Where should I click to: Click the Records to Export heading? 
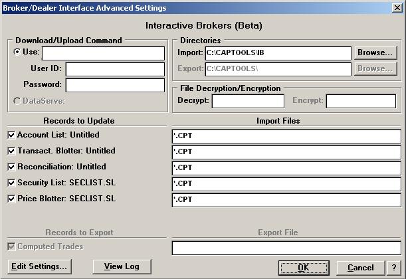coord(79,232)
